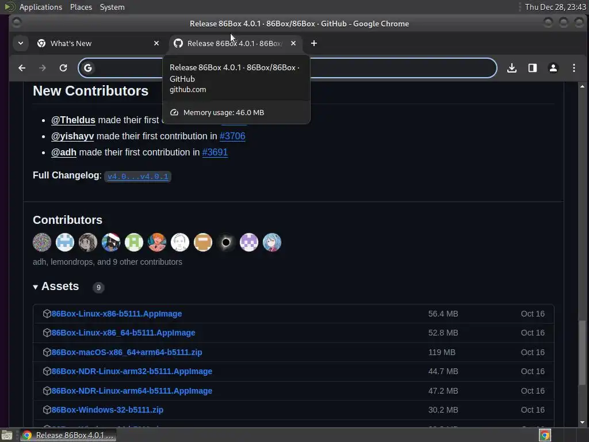589x442 pixels.
Task: Select the 119 MB size text
Action: (x=441, y=352)
